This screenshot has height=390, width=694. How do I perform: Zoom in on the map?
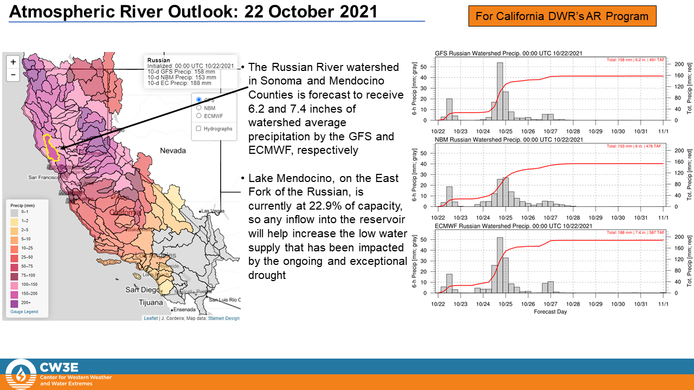13,62
